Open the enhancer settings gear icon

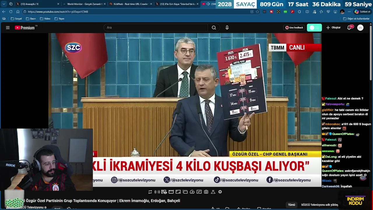pos(220,192)
